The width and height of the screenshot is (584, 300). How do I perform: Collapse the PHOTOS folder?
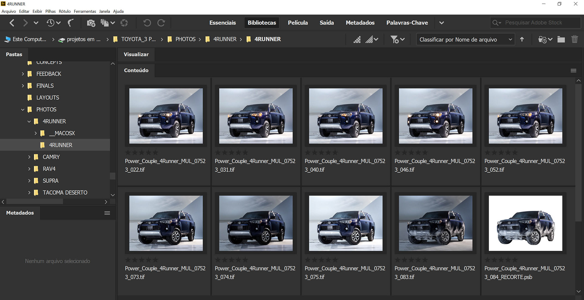tap(23, 110)
